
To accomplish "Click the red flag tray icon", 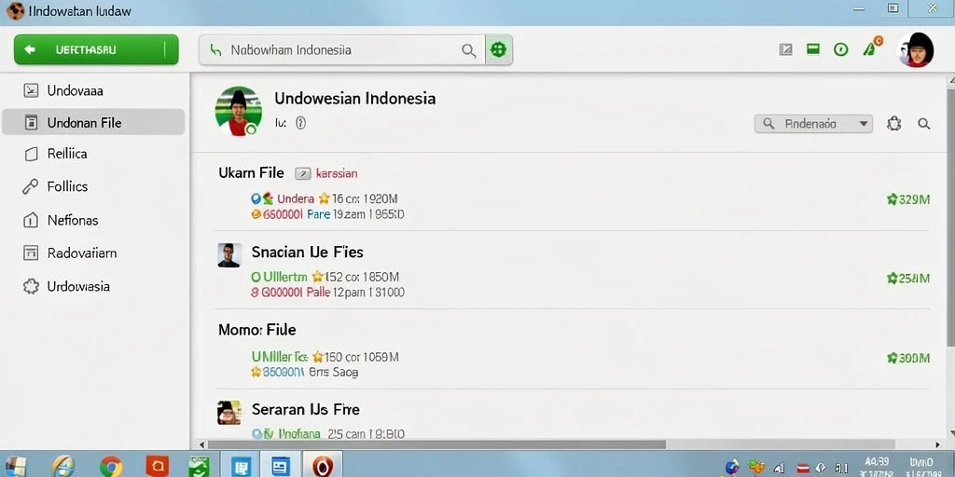I will tap(803, 468).
